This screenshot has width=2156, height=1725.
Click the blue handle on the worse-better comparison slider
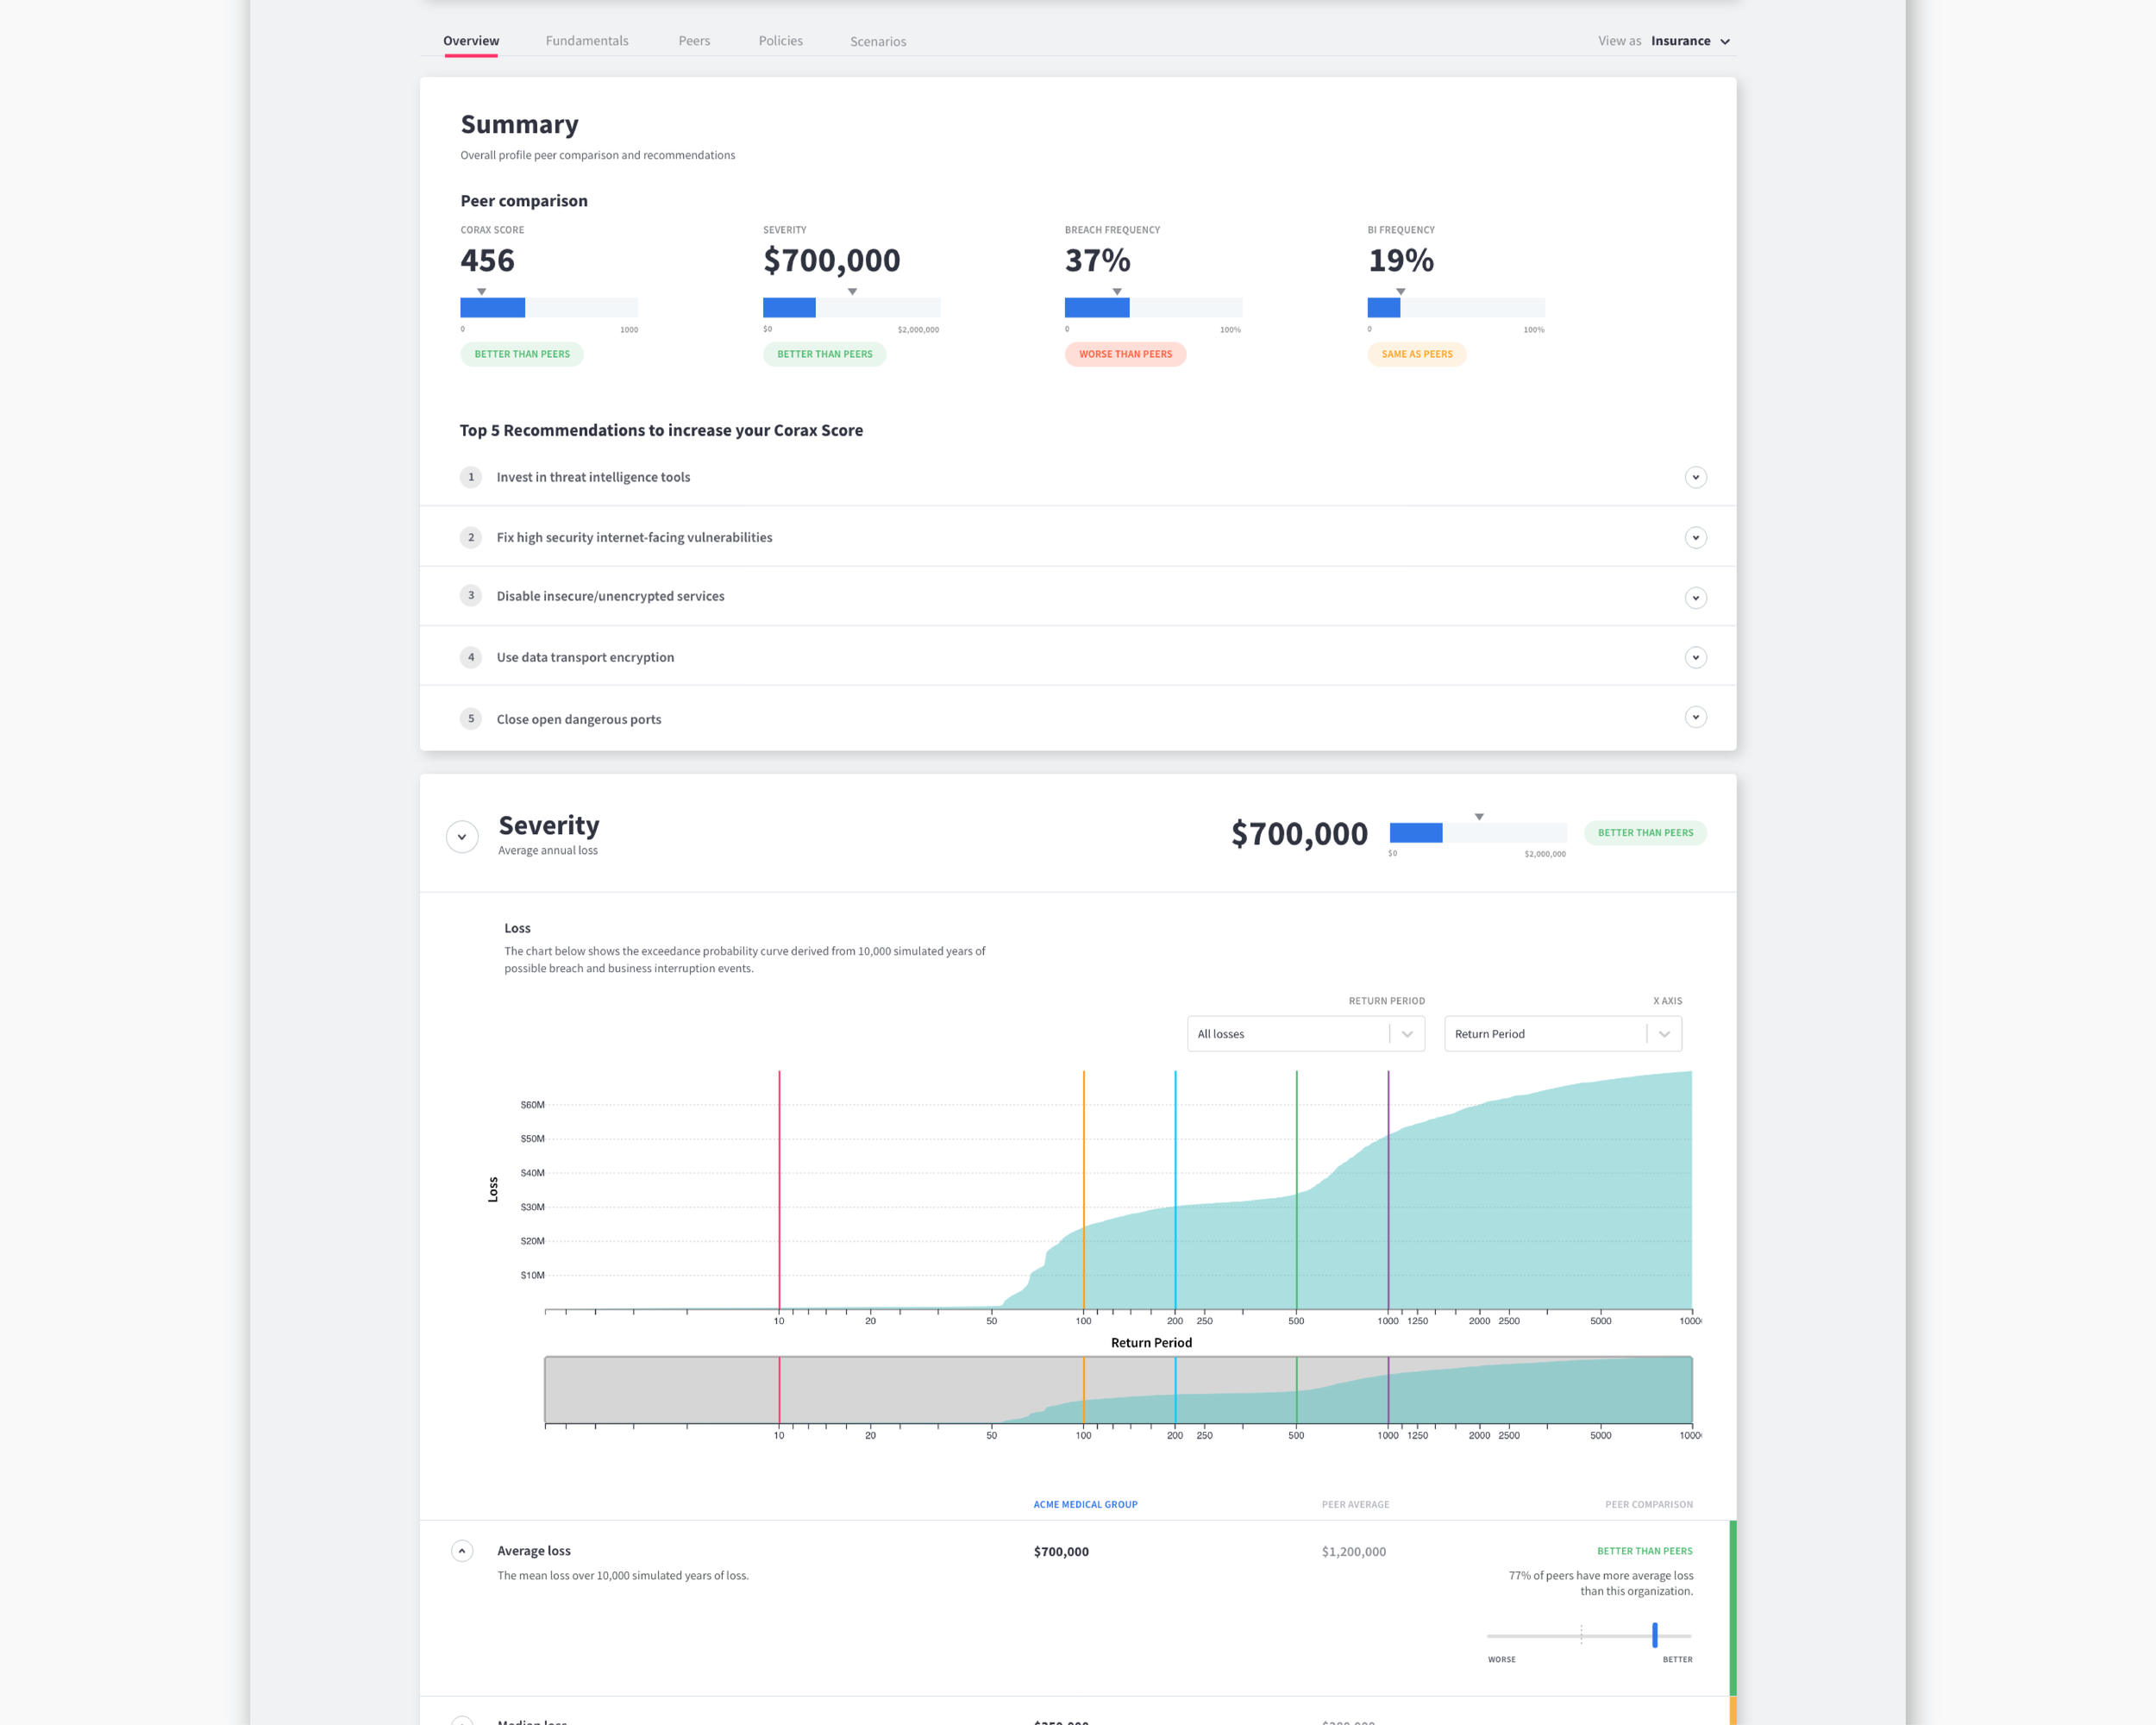click(x=1655, y=1634)
